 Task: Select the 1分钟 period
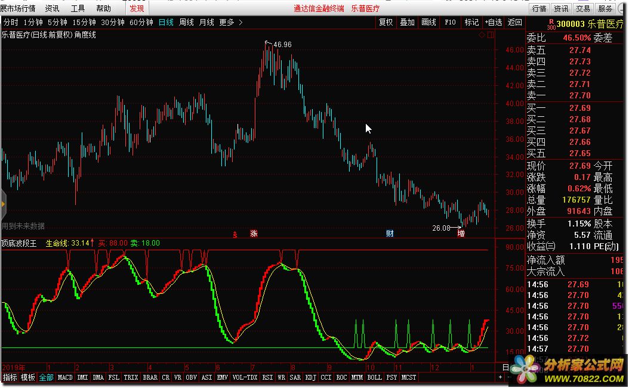tap(33, 23)
